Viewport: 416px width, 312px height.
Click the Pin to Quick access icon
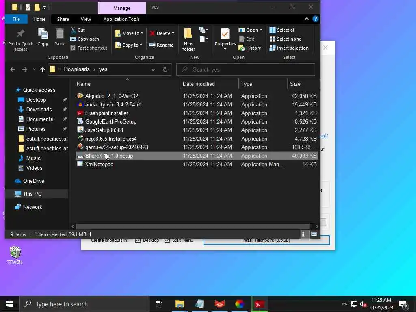20,34
